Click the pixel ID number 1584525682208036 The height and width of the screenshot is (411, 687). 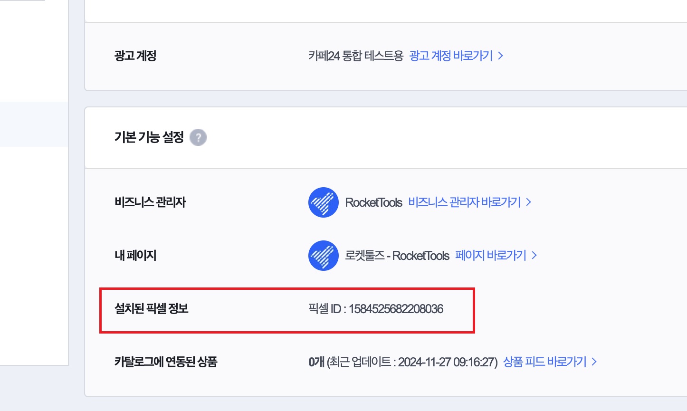pyautogui.click(x=396, y=309)
